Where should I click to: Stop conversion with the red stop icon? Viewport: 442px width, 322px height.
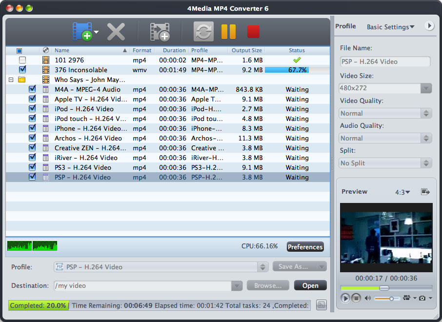pos(253,31)
